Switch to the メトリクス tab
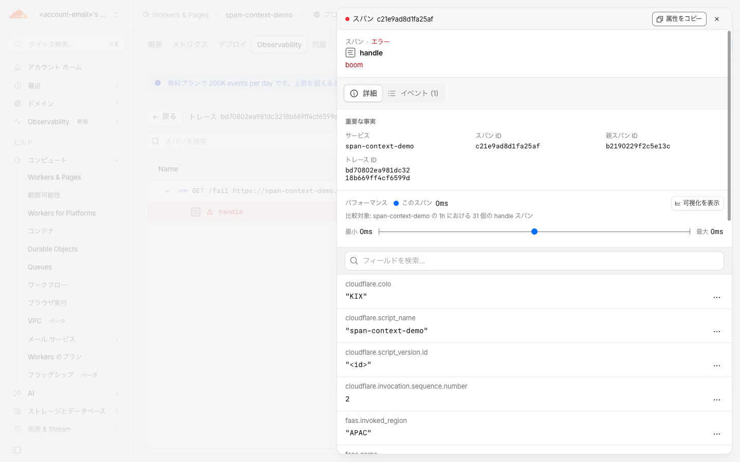 pyautogui.click(x=190, y=45)
